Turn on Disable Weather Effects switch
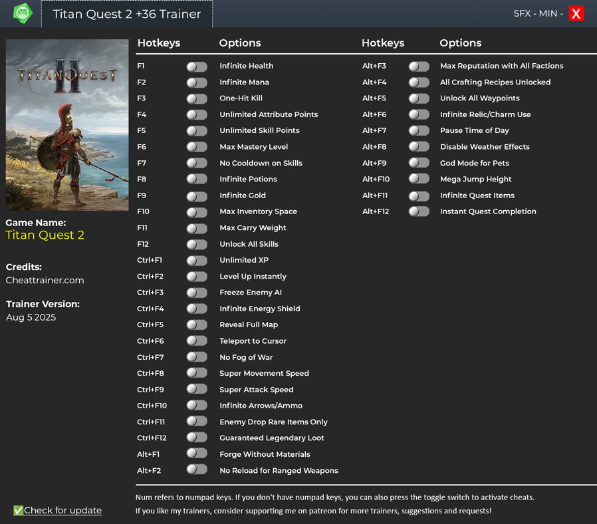The width and height of the screenshot is (597, 524). (x=419, y=146)
